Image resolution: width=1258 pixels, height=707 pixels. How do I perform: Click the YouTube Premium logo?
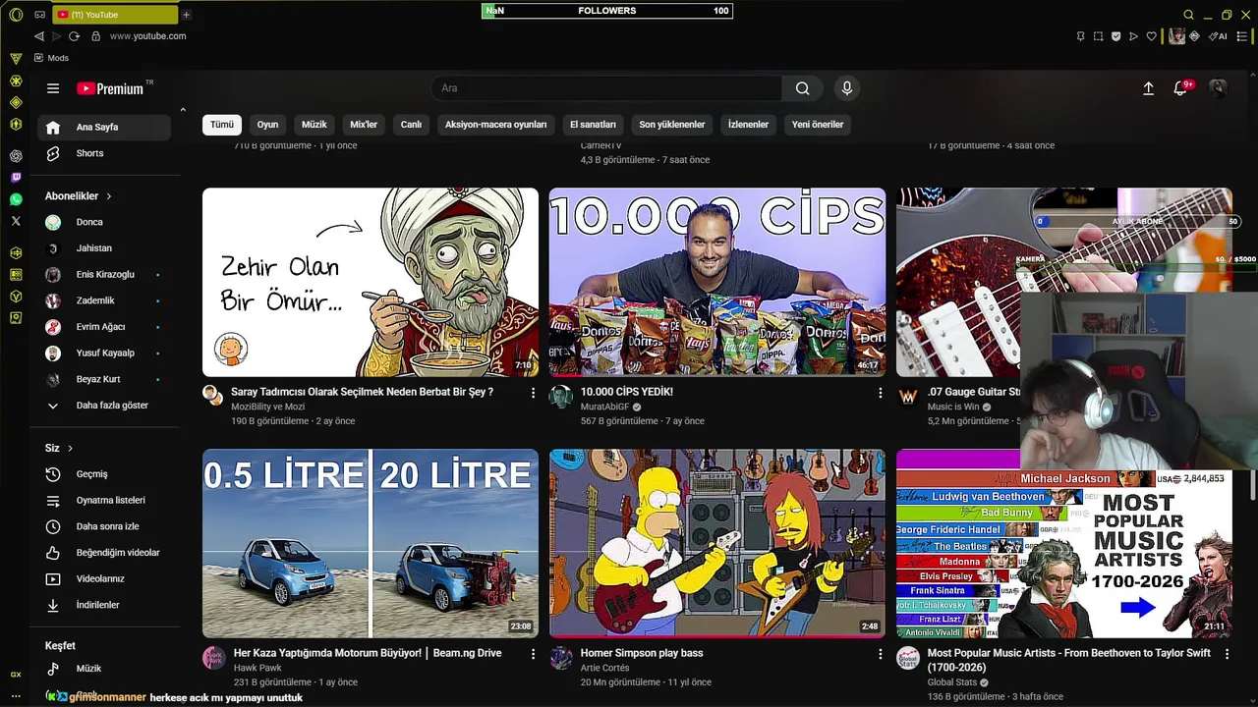pos(110,88)
